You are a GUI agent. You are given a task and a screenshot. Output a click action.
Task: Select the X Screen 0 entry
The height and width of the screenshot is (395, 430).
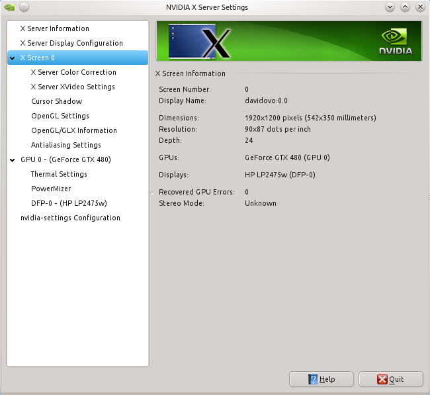[x=77, y=58]
